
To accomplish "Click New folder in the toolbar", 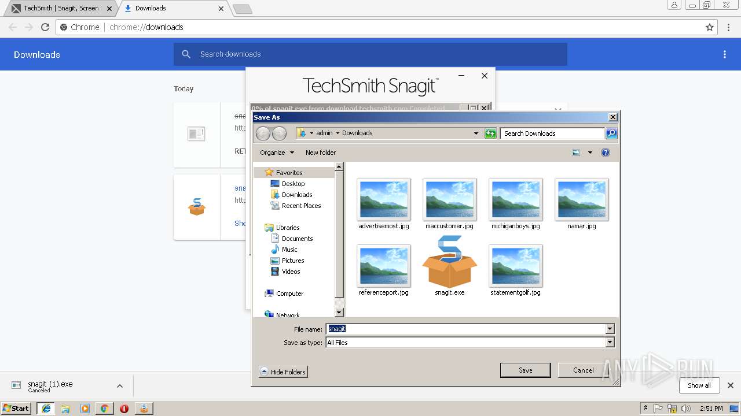I will pyautogui.click(x=321, y=153).
